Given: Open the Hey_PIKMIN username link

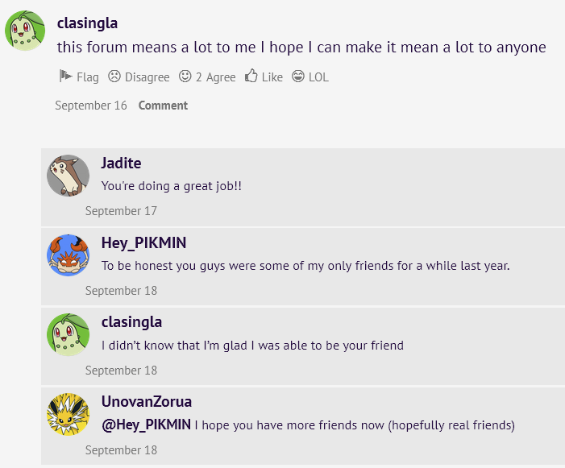Looking at the screenshot, I should tap(143, 243).
